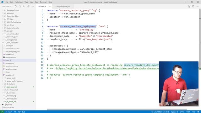The image size is (201, 113).
Task: Expand the 03_Execution_Plan folder
Action: pos(11,16)
